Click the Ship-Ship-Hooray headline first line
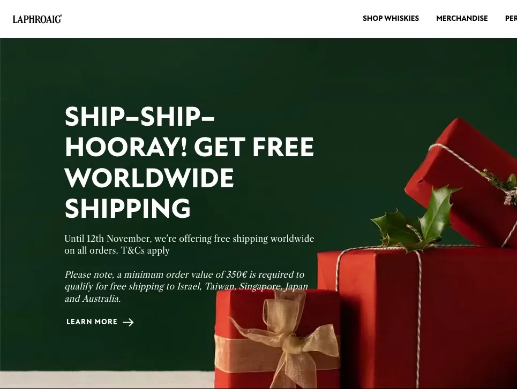Screen dimensions: 517x389 point(140,117)
